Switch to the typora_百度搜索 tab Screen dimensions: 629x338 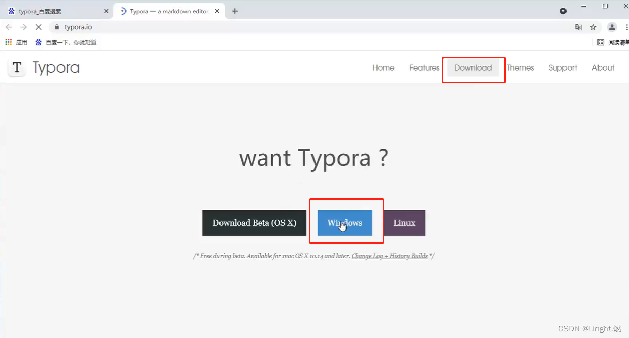pos(57,11)
